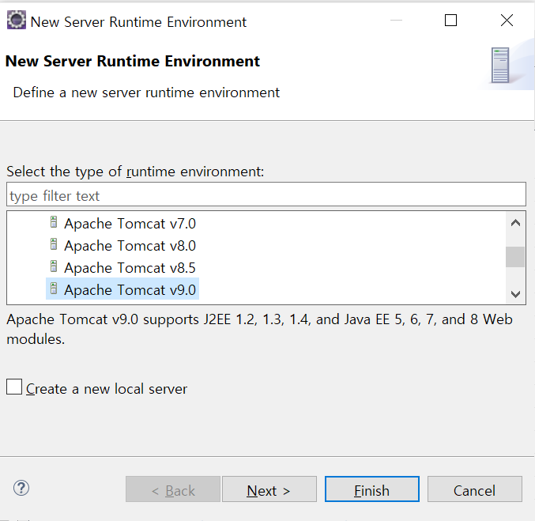
Task: Enable Create a new local server checkbox
Action: [14, 387]
